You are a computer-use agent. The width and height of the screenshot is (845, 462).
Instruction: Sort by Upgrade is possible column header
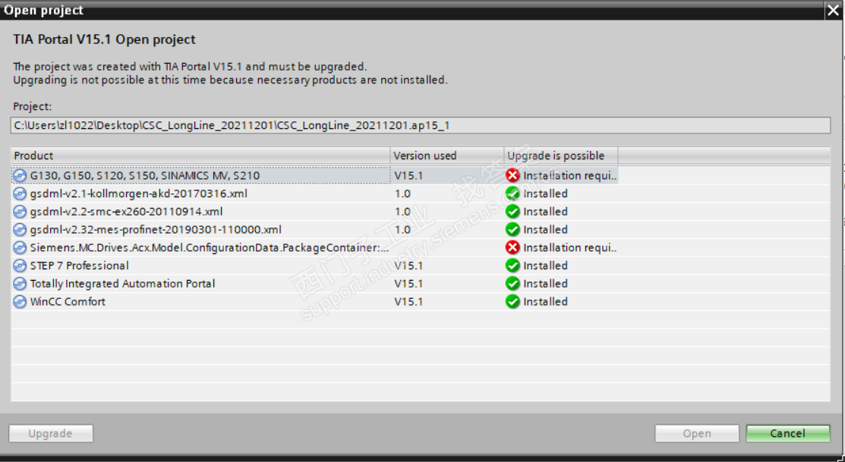click(561, 156)
